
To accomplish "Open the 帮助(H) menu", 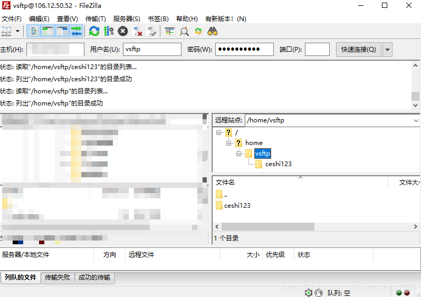I will point(187,19).
